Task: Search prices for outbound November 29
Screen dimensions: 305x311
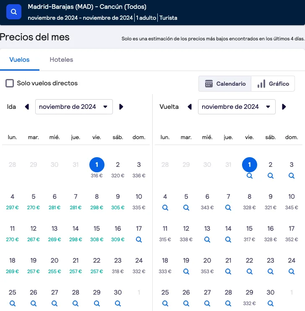Action: pyautogui.click(x=96, y=303)
